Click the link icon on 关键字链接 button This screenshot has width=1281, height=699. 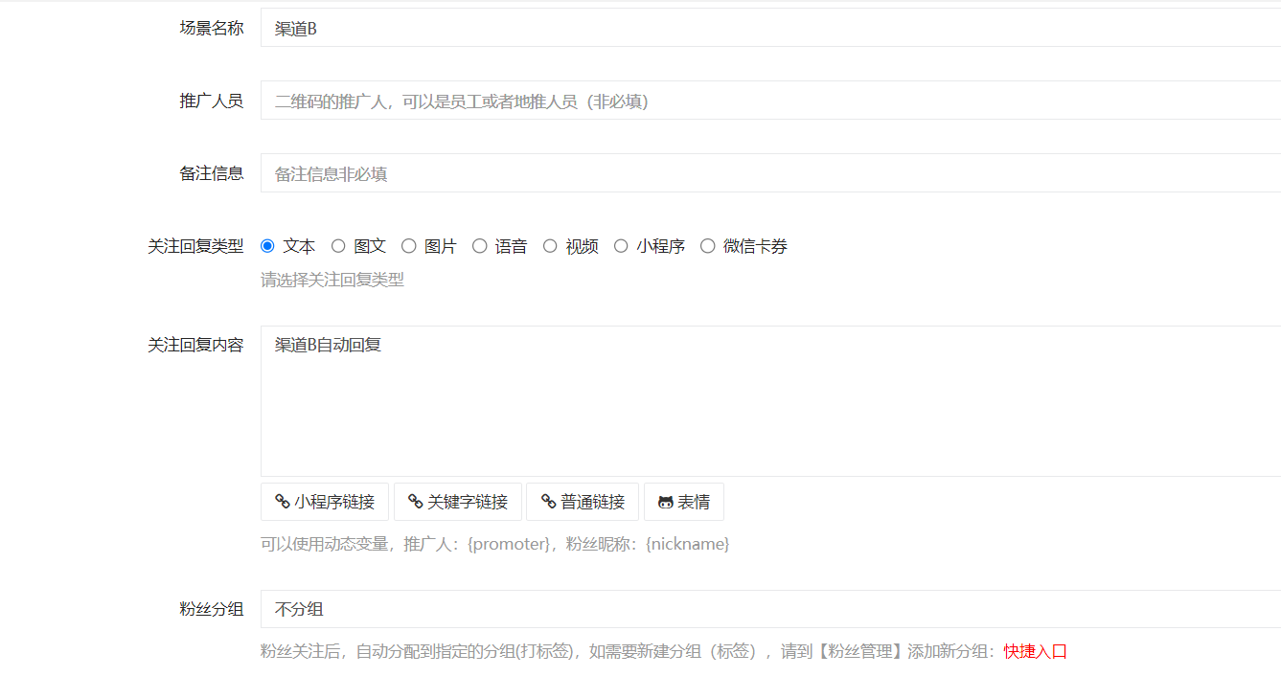tap(415, 501)
